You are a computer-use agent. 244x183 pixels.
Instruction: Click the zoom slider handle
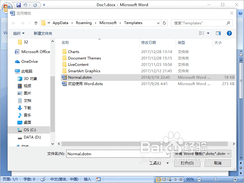215,179
